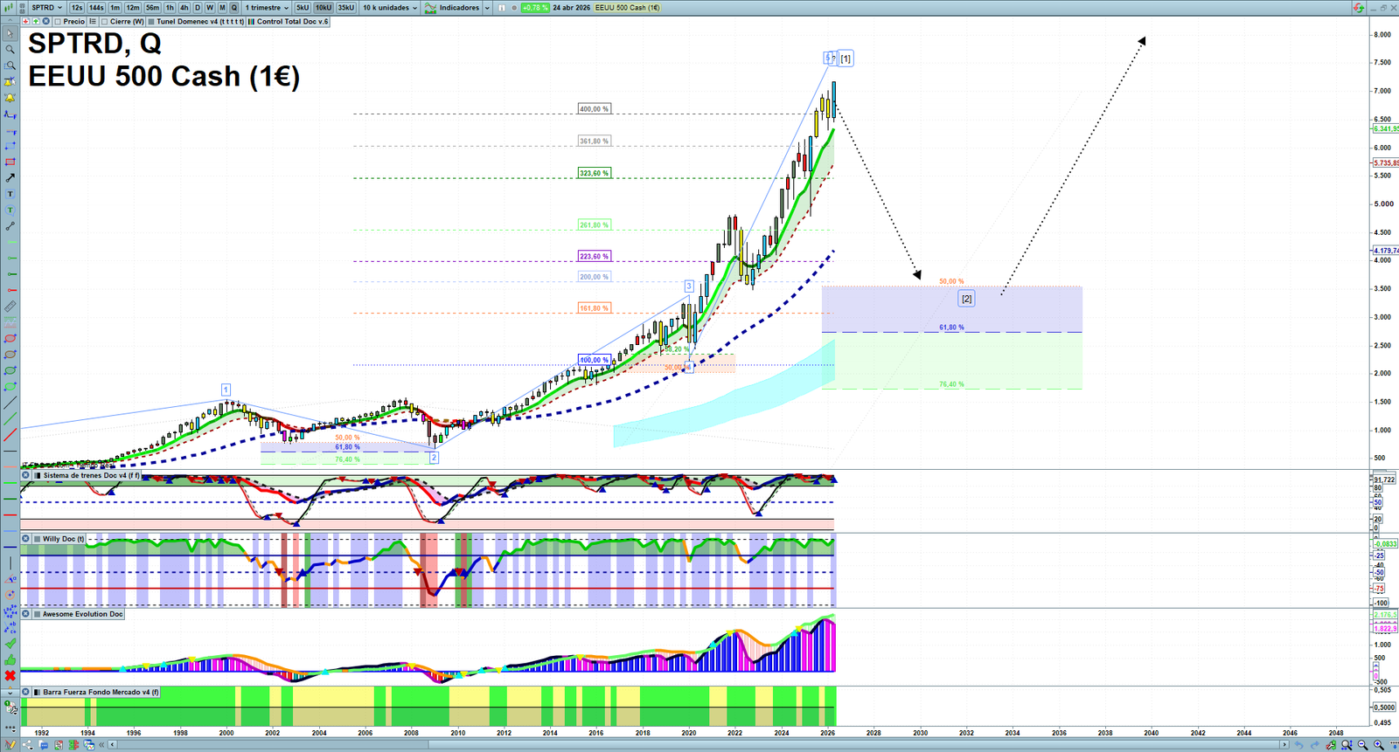Close the Barra Fuerza Fondo Mercado panel

point(25,692)
